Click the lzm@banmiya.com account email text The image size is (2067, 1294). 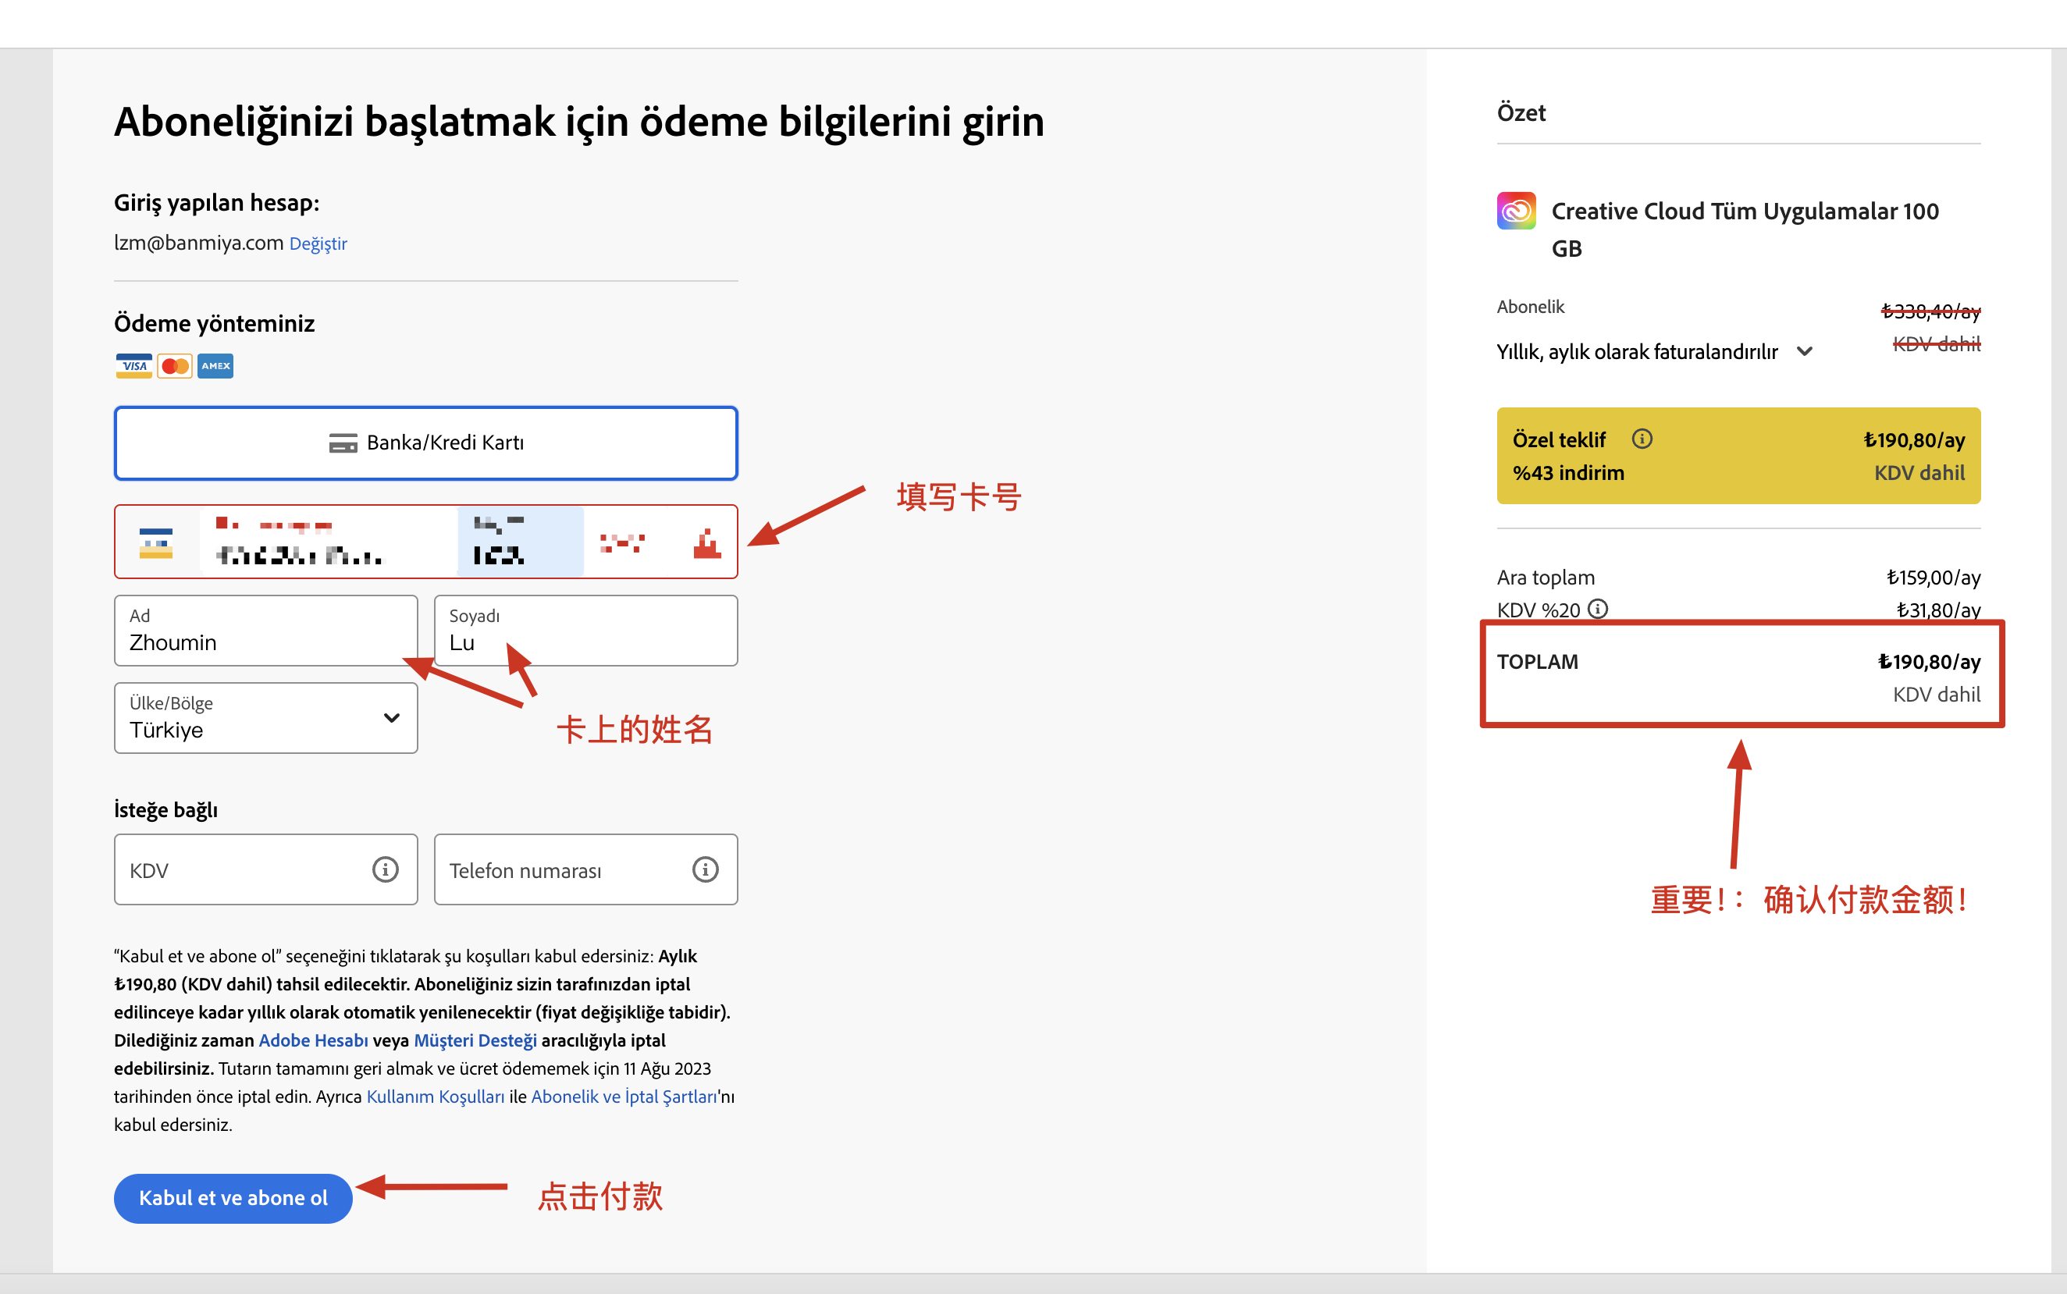coord(198,243)
